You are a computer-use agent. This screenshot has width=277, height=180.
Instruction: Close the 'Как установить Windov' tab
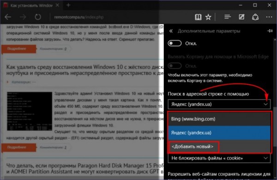click(x=57, y=5)
